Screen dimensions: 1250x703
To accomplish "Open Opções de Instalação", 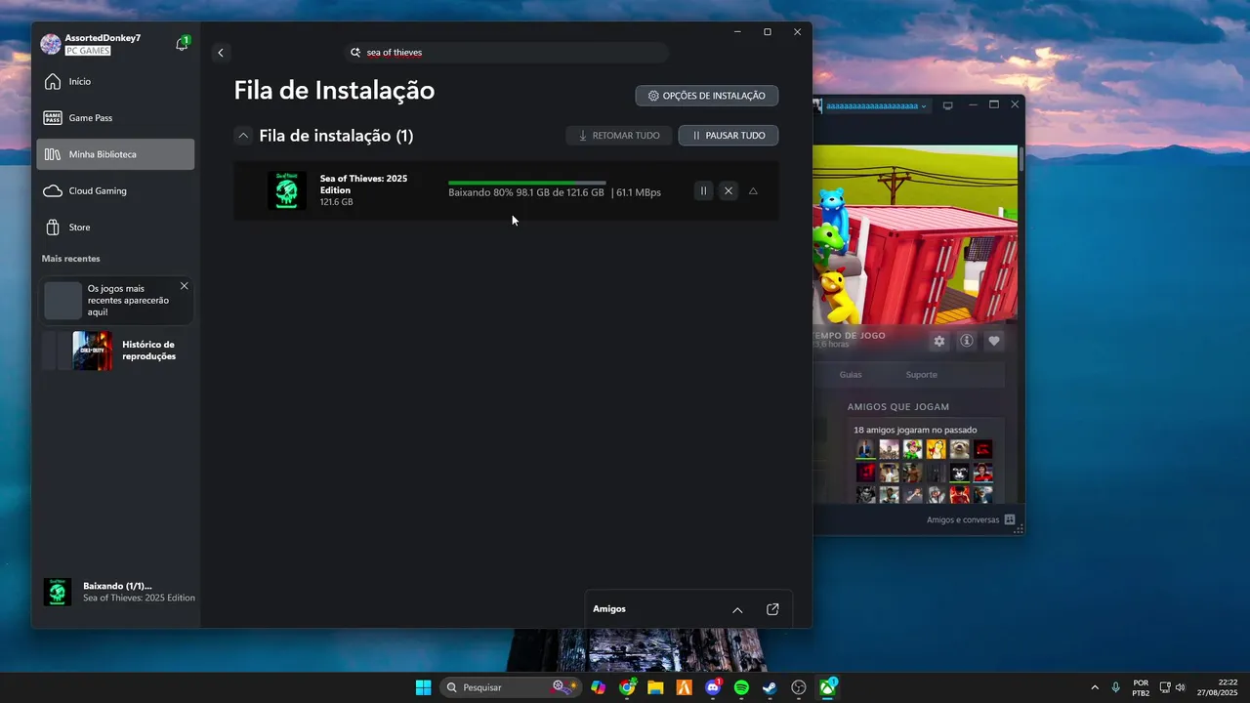I will point(707,96).
